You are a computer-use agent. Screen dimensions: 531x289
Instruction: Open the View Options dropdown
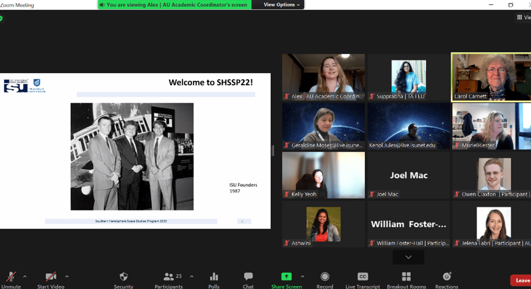[282, 5]
